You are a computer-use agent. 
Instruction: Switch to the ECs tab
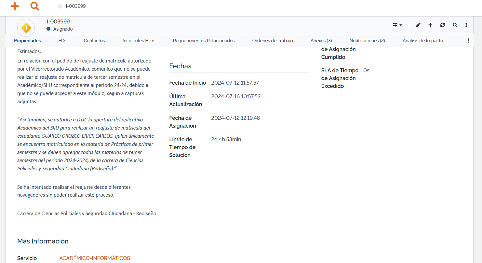click(x=62, y=41)
